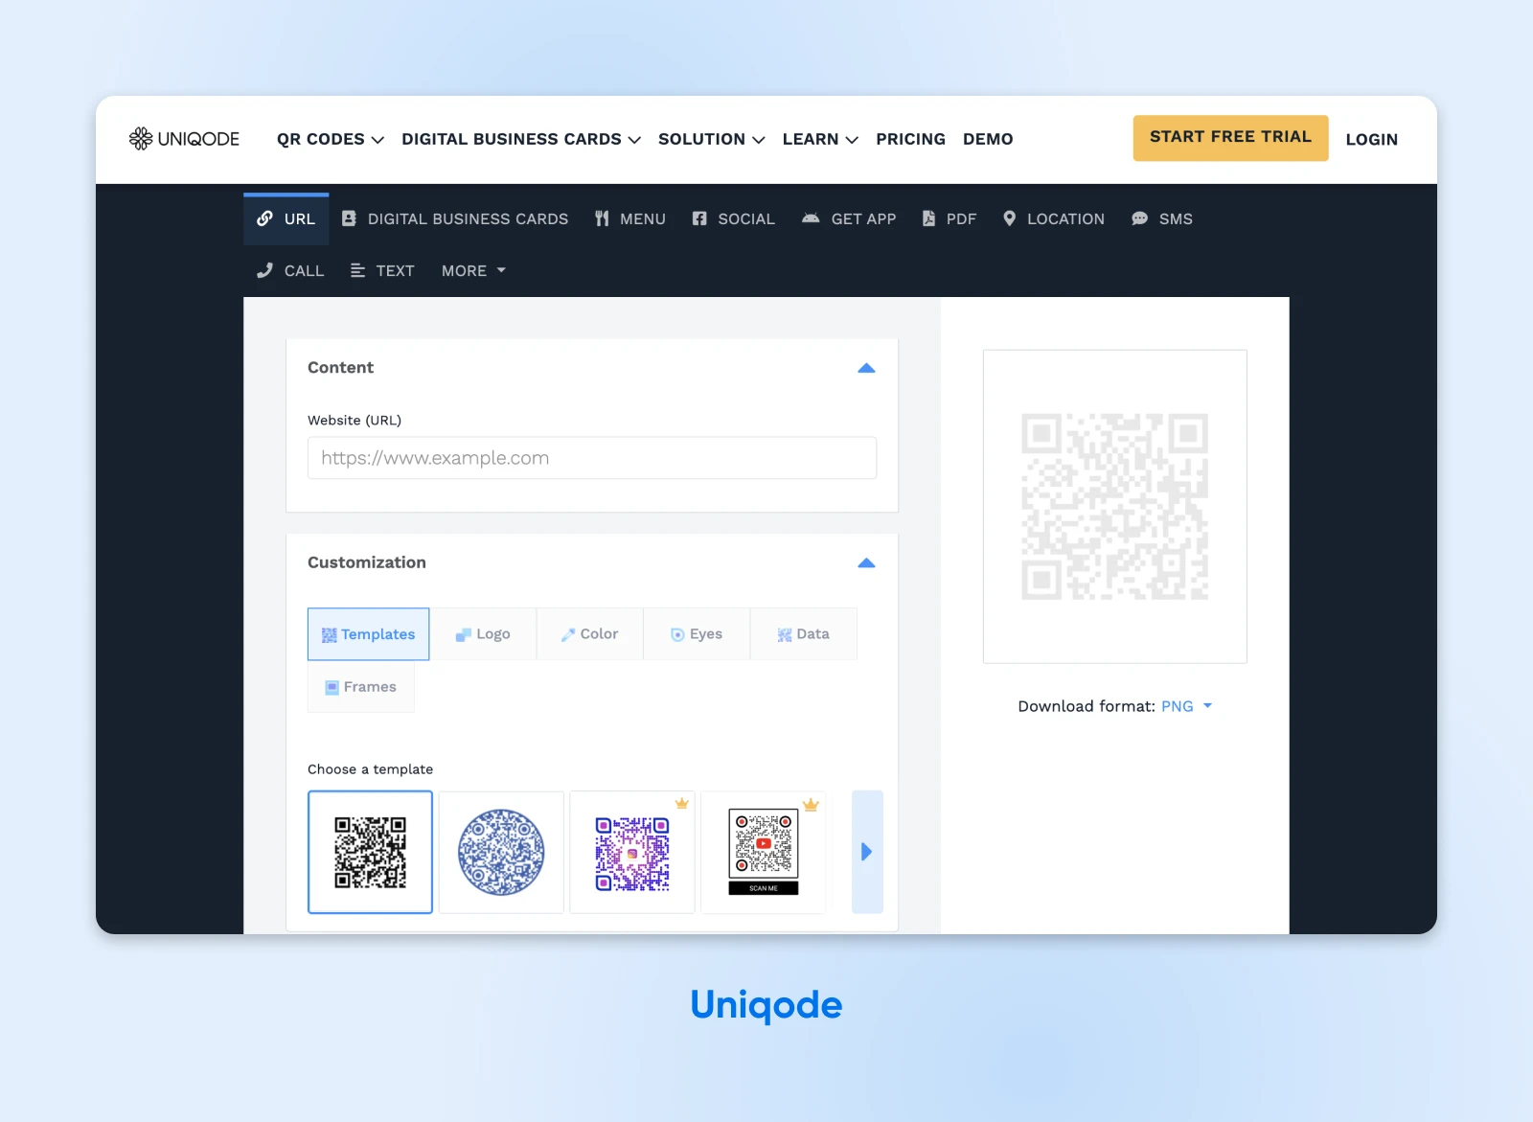Viewport: 1533px width, 1122px height.
Task: Focus the Website URL input field
Action: click(592, 458)
